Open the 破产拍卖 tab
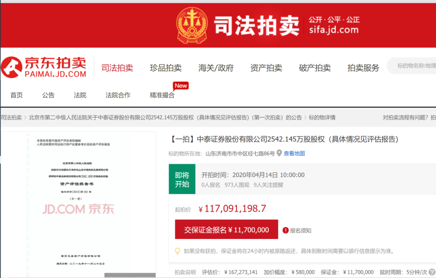Viewport: 436px width, 278px height. pos(315,68)
